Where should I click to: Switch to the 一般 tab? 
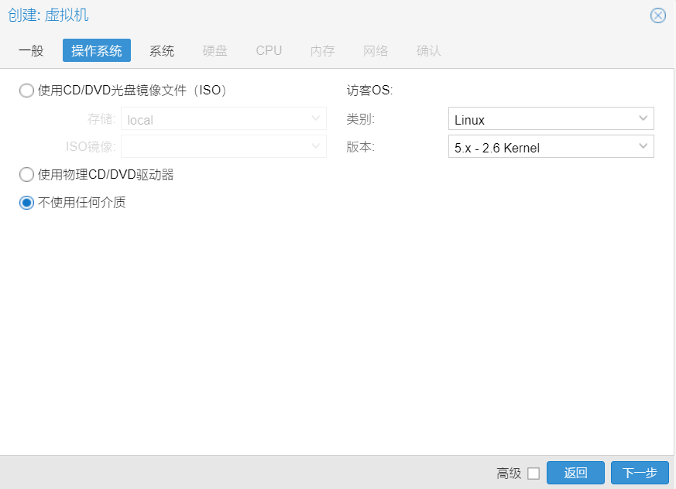31,51
